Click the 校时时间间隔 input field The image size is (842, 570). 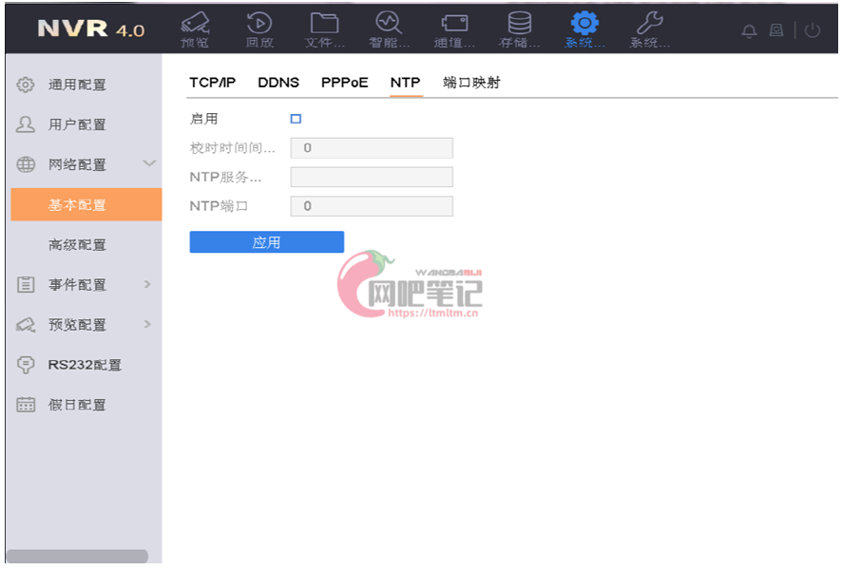click(372, 148)
